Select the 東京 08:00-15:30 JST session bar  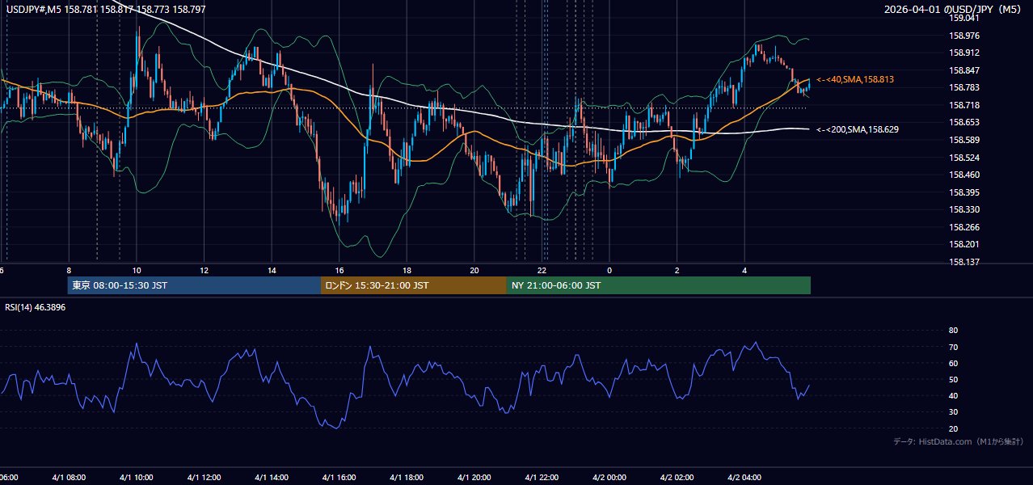(194, 285)
